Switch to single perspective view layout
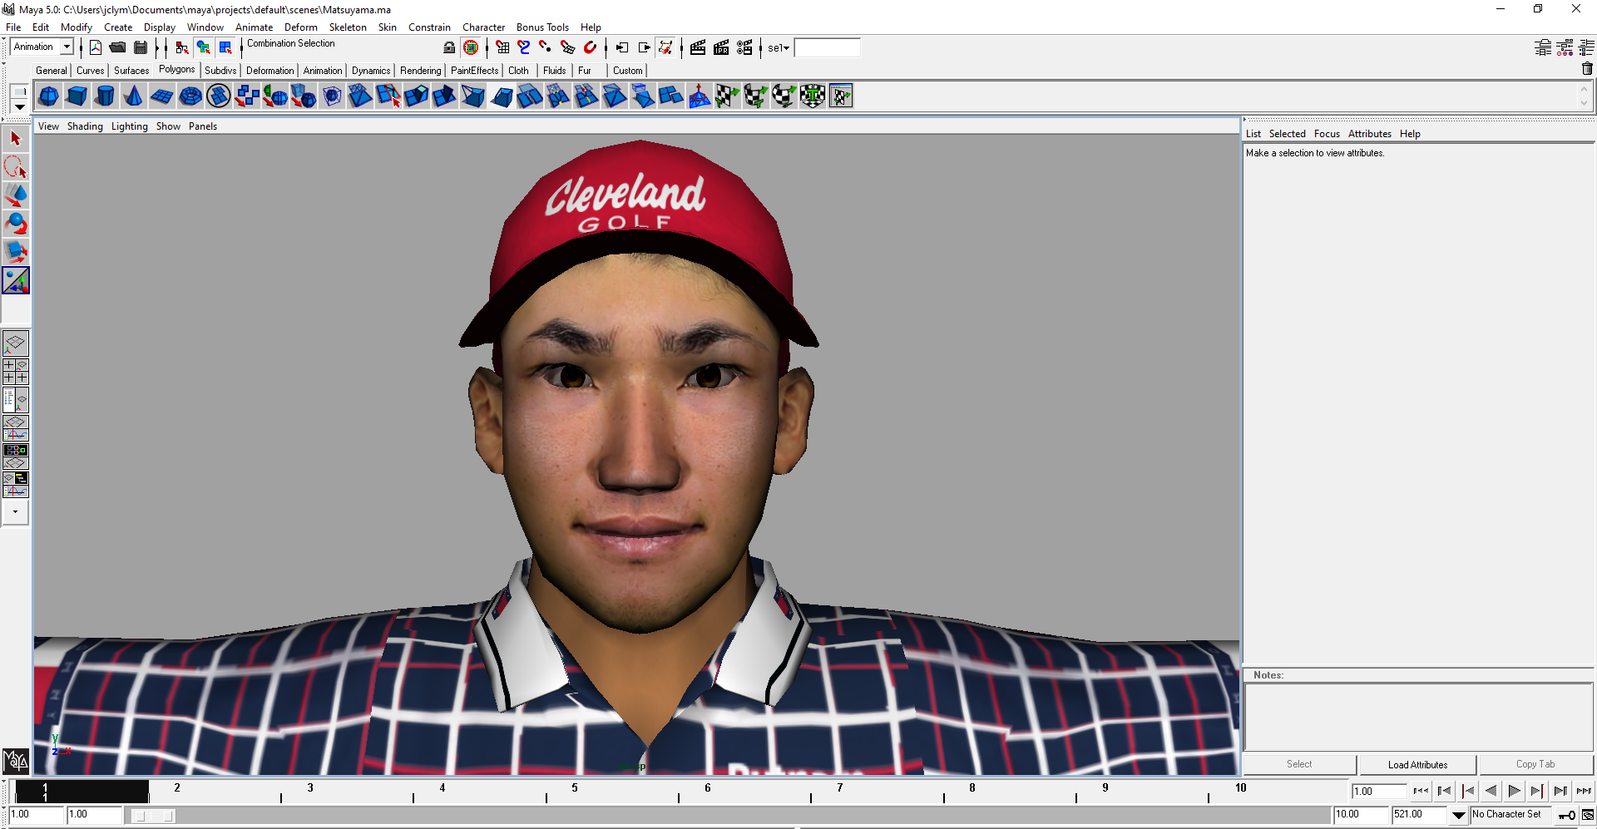The width and height of the screenshot is (1597, 829). (16, 343)
